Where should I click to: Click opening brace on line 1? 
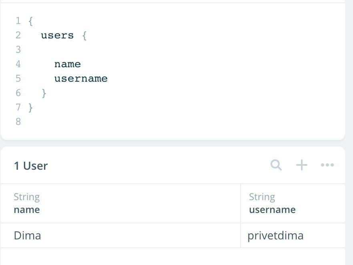coord(30,21)
